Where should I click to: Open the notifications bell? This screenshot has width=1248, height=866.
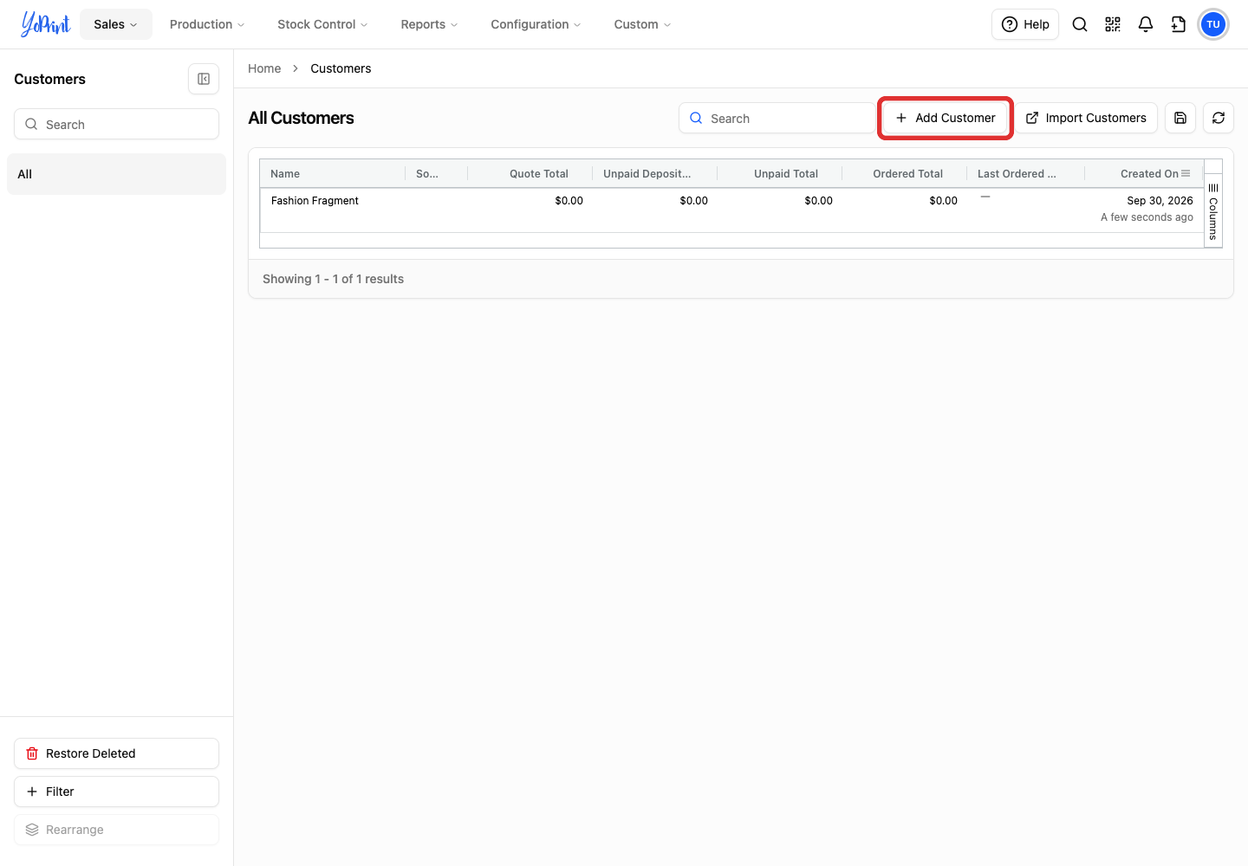(1146, 24)
